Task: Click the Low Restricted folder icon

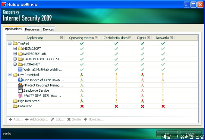Action: pos(15,75)
